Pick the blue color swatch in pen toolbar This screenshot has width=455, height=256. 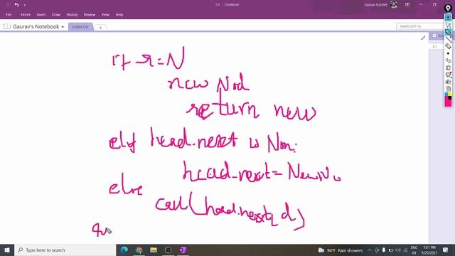pyautogui.click(x=446, y=95)
